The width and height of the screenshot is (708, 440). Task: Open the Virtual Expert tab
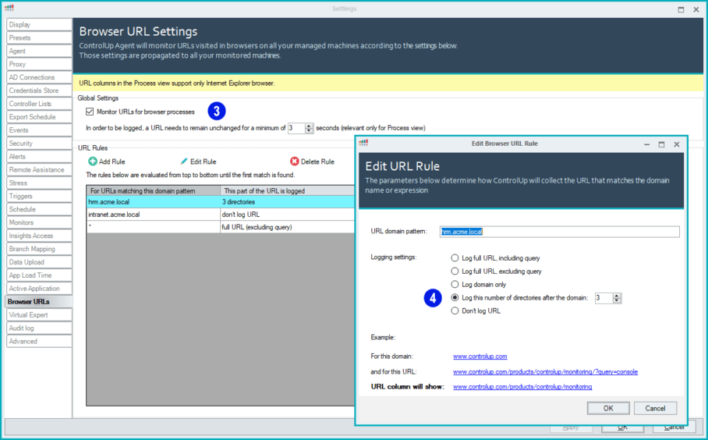(39, 314)
